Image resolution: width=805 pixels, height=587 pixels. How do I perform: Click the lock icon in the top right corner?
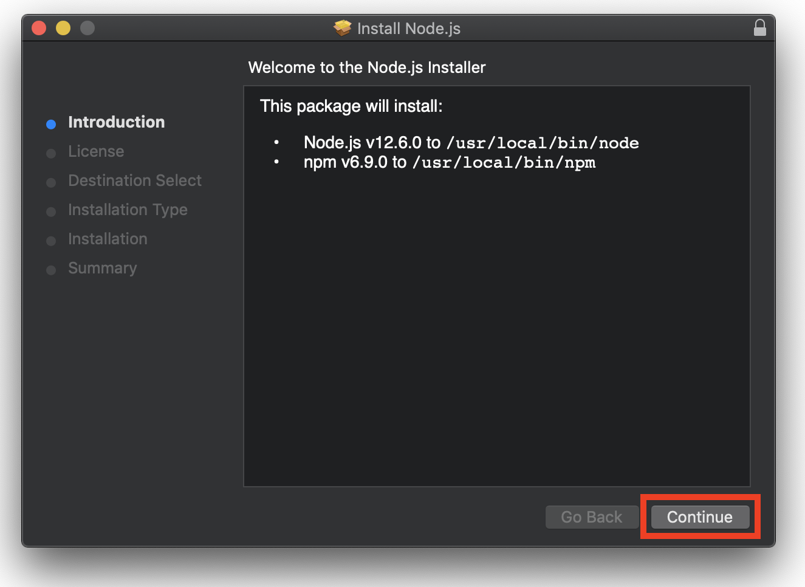click(x=760, y=28)
